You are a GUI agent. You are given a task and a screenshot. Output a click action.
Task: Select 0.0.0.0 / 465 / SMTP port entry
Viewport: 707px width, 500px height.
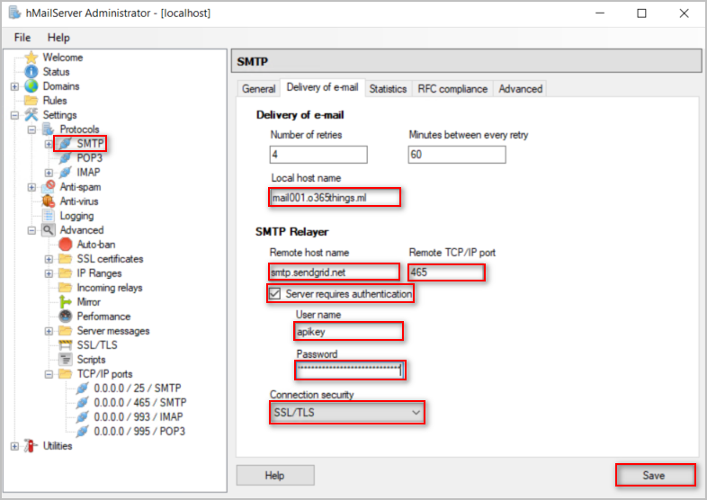click(x=139, y=403)
